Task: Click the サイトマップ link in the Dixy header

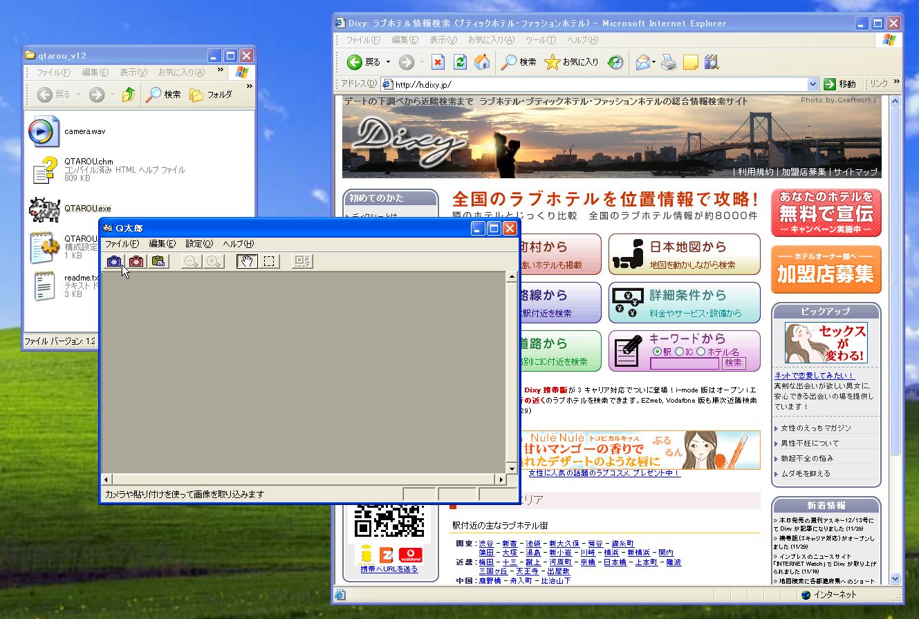Action: click(x=855, y=171)
